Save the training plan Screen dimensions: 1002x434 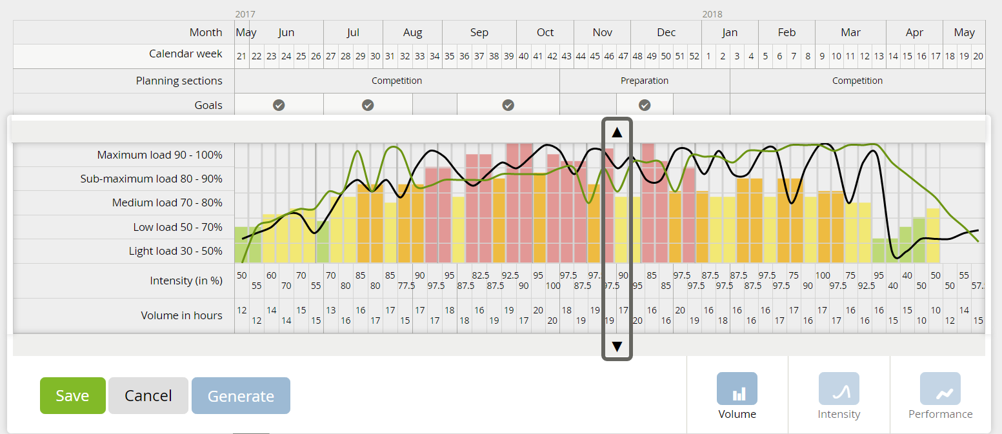72,395
